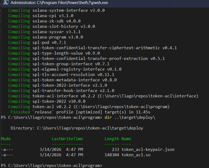Click file name 'token_acl.so'
Image resolution: width=209 pixels, height=168 pixels.
click(x=136, y=155)
